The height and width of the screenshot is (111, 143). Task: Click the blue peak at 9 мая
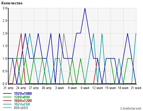pyautogui.click(x=85, y=8)
